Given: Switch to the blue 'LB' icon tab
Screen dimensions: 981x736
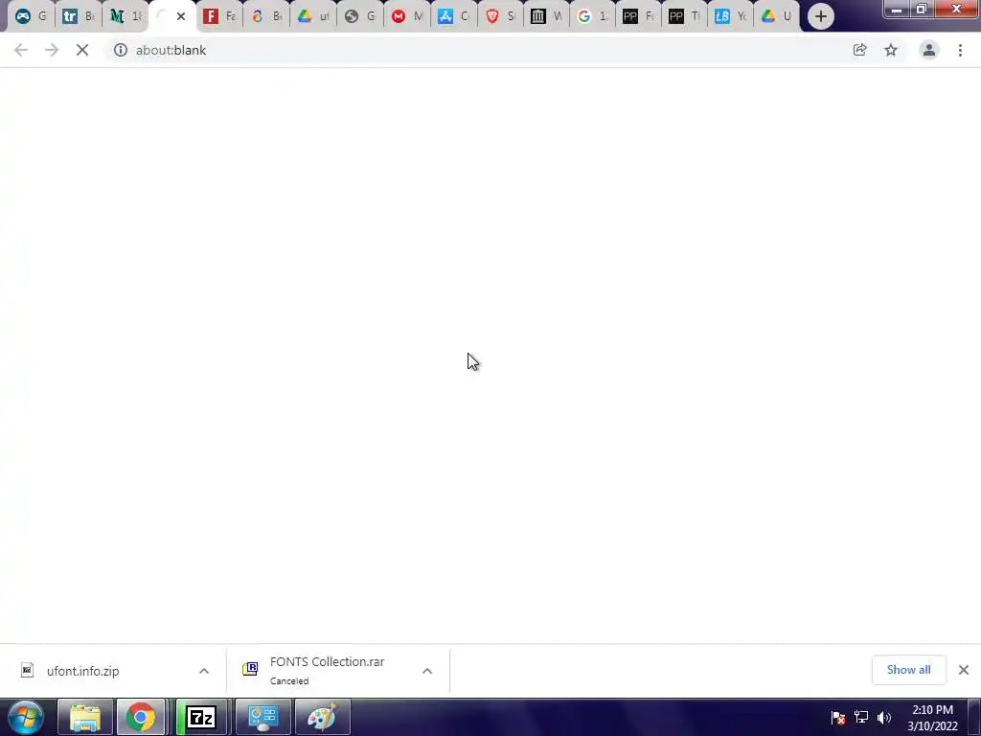Looking at the screenshot, I should pyautogui.click(x=730, y=16).
